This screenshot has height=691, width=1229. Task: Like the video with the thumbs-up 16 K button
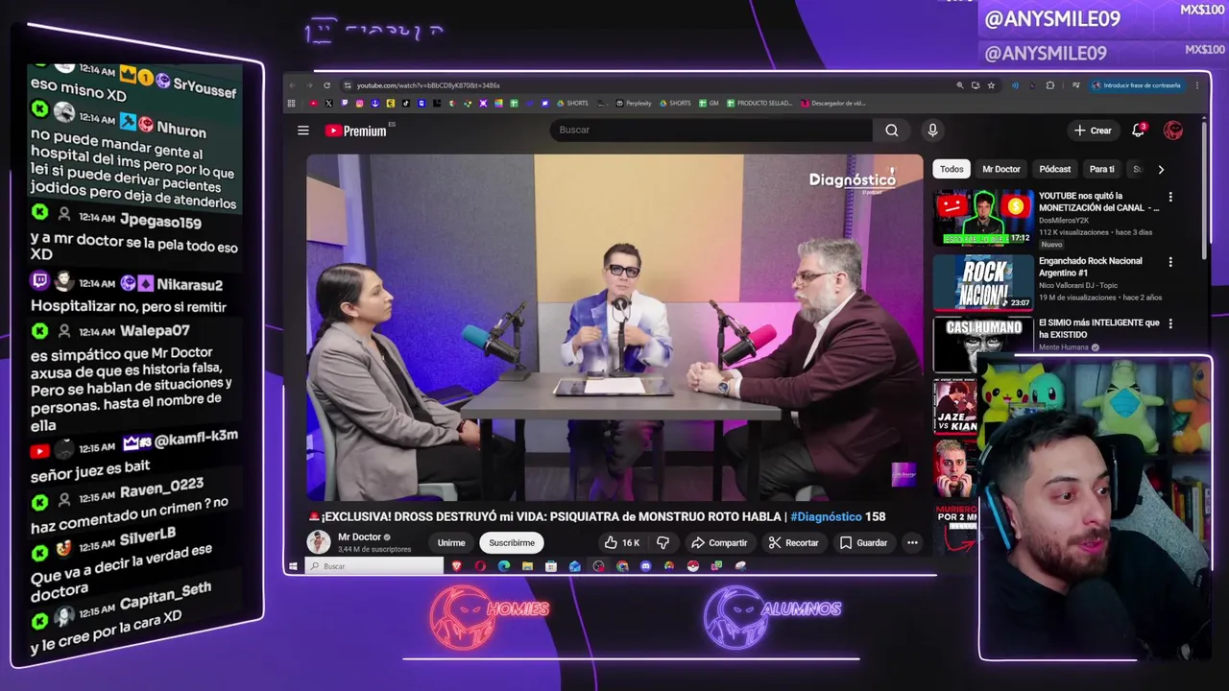click(622, 543)
